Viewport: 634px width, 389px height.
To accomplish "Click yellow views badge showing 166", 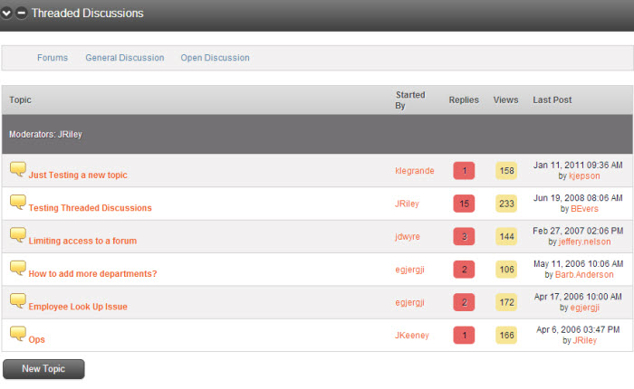I will tap(506, 336).
